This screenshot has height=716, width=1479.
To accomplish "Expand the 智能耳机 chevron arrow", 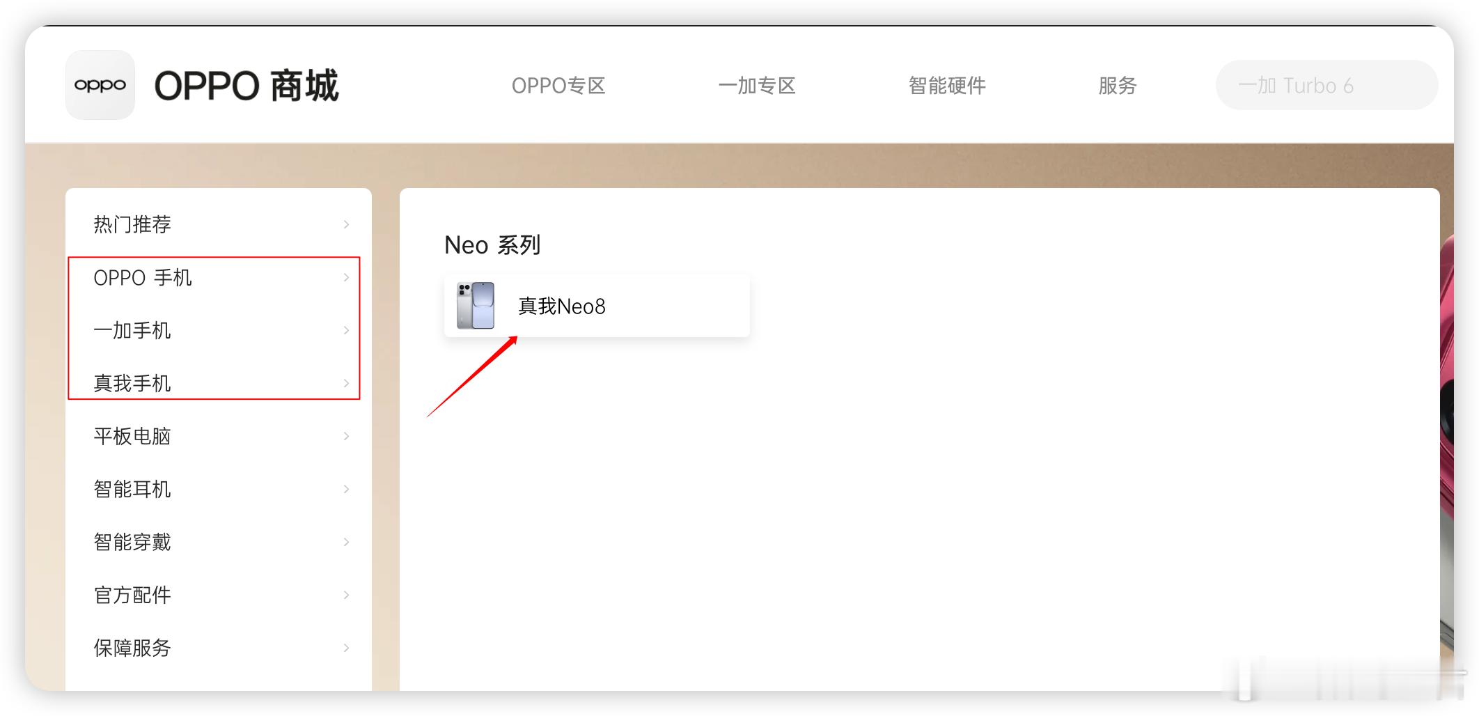I will (346, 489).
